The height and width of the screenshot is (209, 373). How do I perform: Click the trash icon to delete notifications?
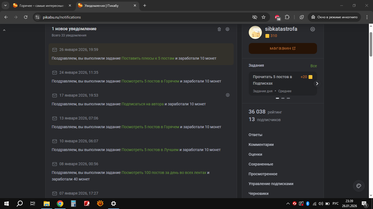tap(219, 29)
